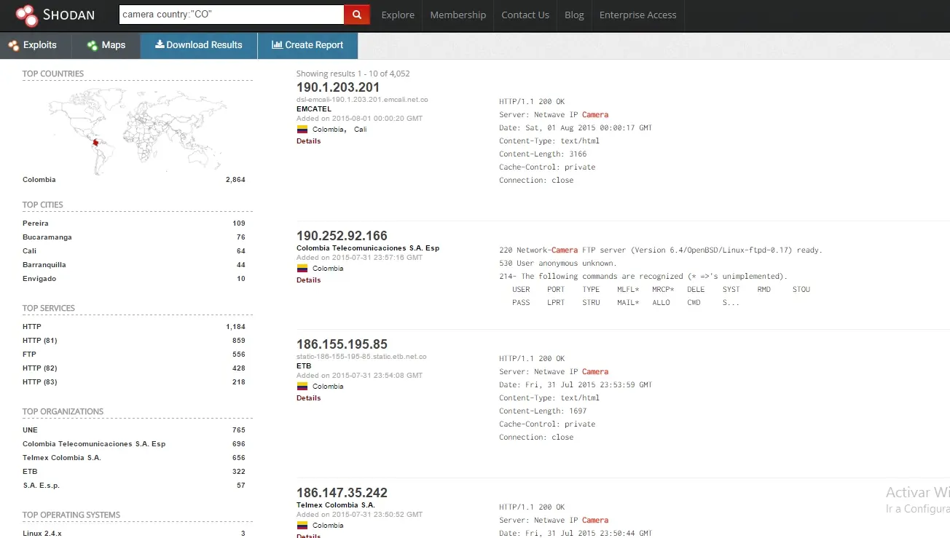Click the Download Results arrow icon

click(x=160, y=44)
